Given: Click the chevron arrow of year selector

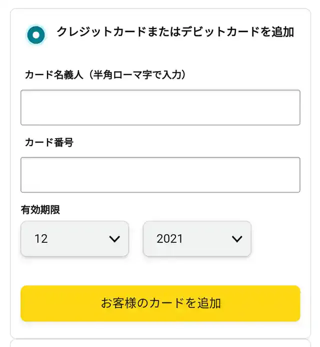Looking at the screenshot, I should pyautogui.click(x=237, y=239).
